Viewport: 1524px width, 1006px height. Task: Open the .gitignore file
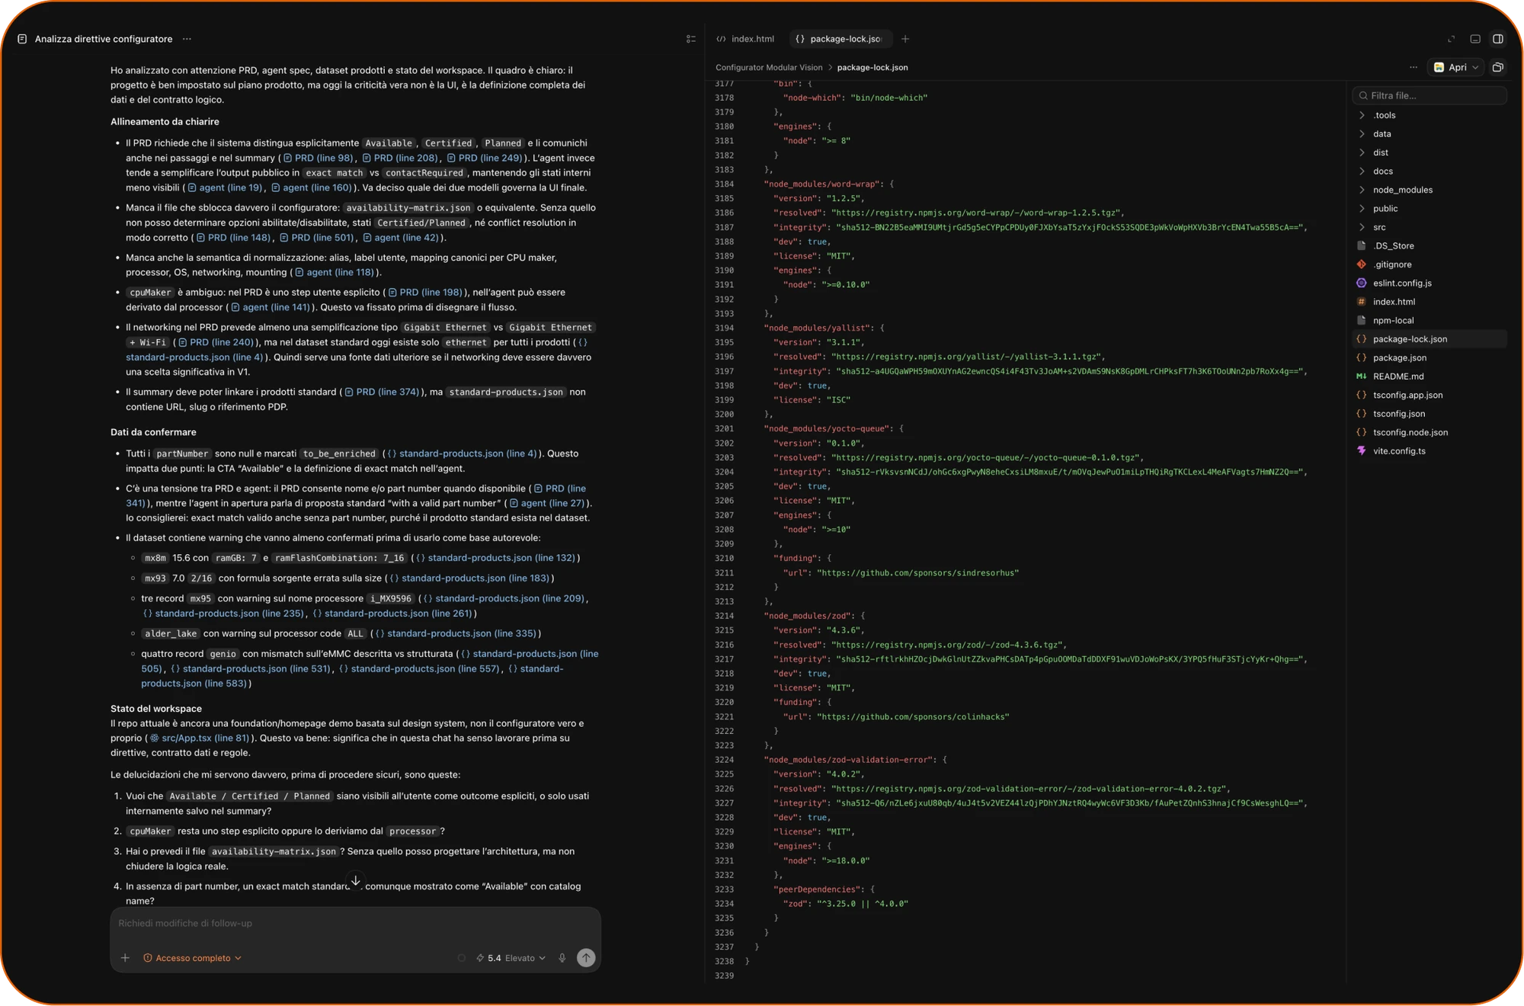coord(1430,264)
